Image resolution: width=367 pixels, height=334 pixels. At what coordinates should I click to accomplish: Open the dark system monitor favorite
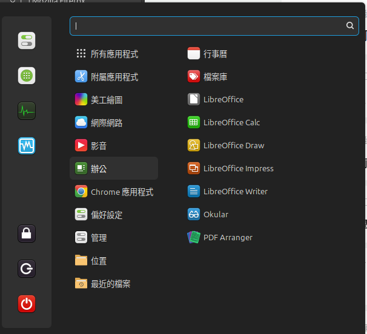27,111
